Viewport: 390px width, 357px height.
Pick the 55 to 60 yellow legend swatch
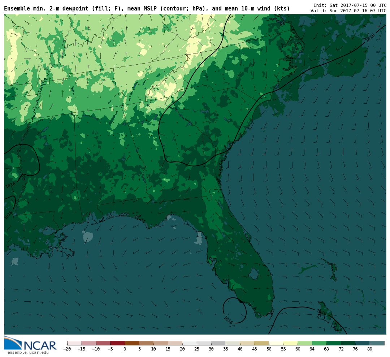coord(291,343)
